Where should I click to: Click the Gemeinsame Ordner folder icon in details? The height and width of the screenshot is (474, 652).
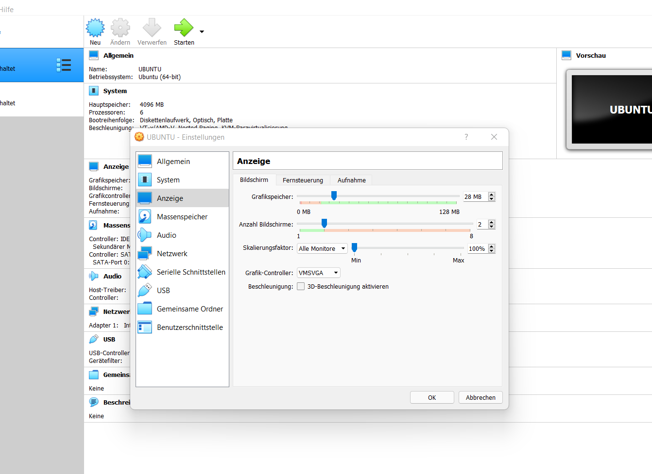point(94,375)
